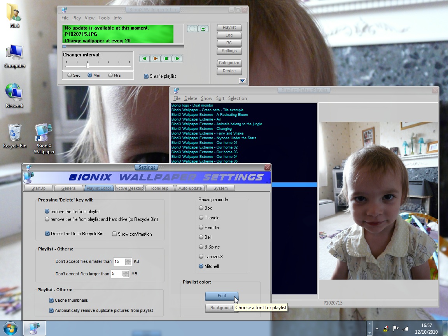
Task: Go to previous wallpaper with rewind arrows
Action: [x=144, y=59]
